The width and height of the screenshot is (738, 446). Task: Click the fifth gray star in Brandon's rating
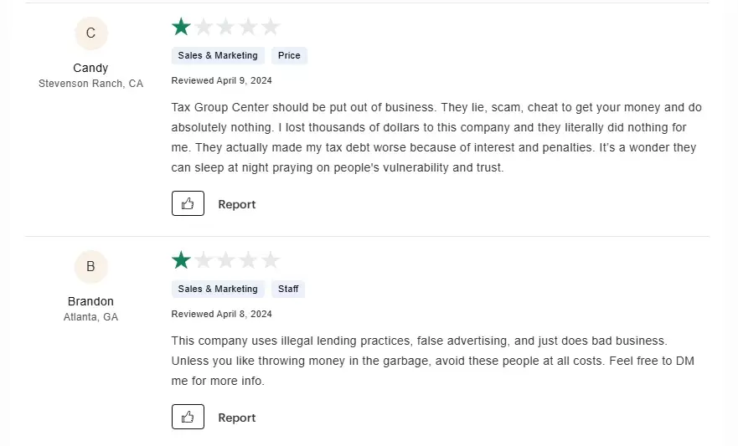(x=270, y=260)
